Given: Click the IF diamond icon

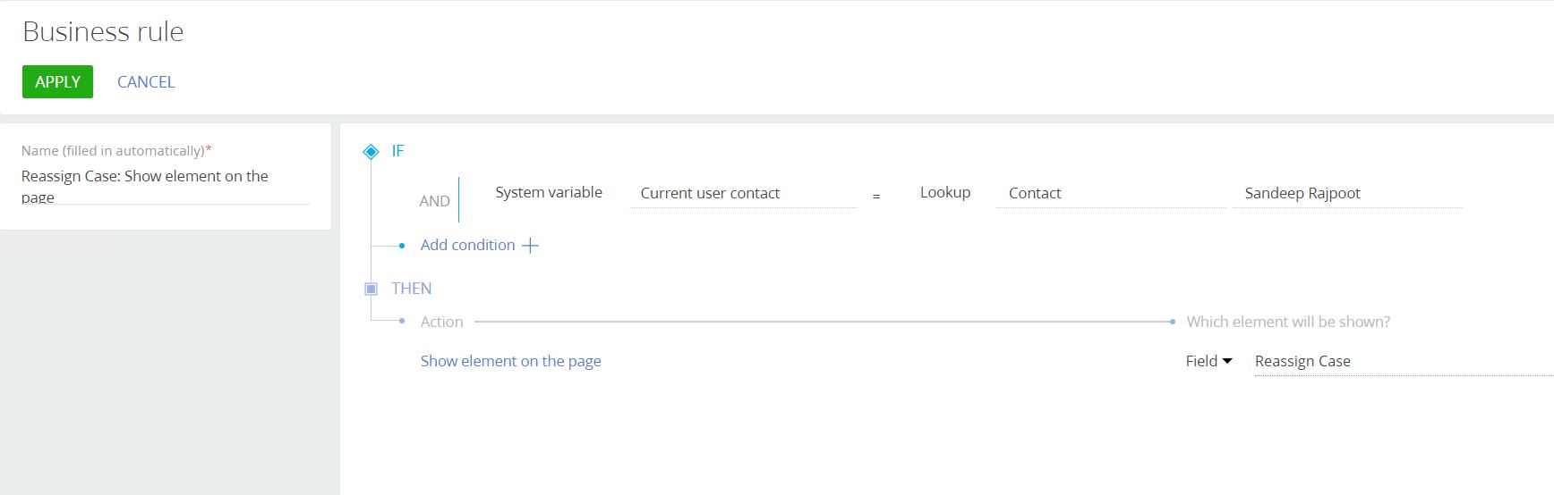Looking at the screenshot, I should [371, 152].
